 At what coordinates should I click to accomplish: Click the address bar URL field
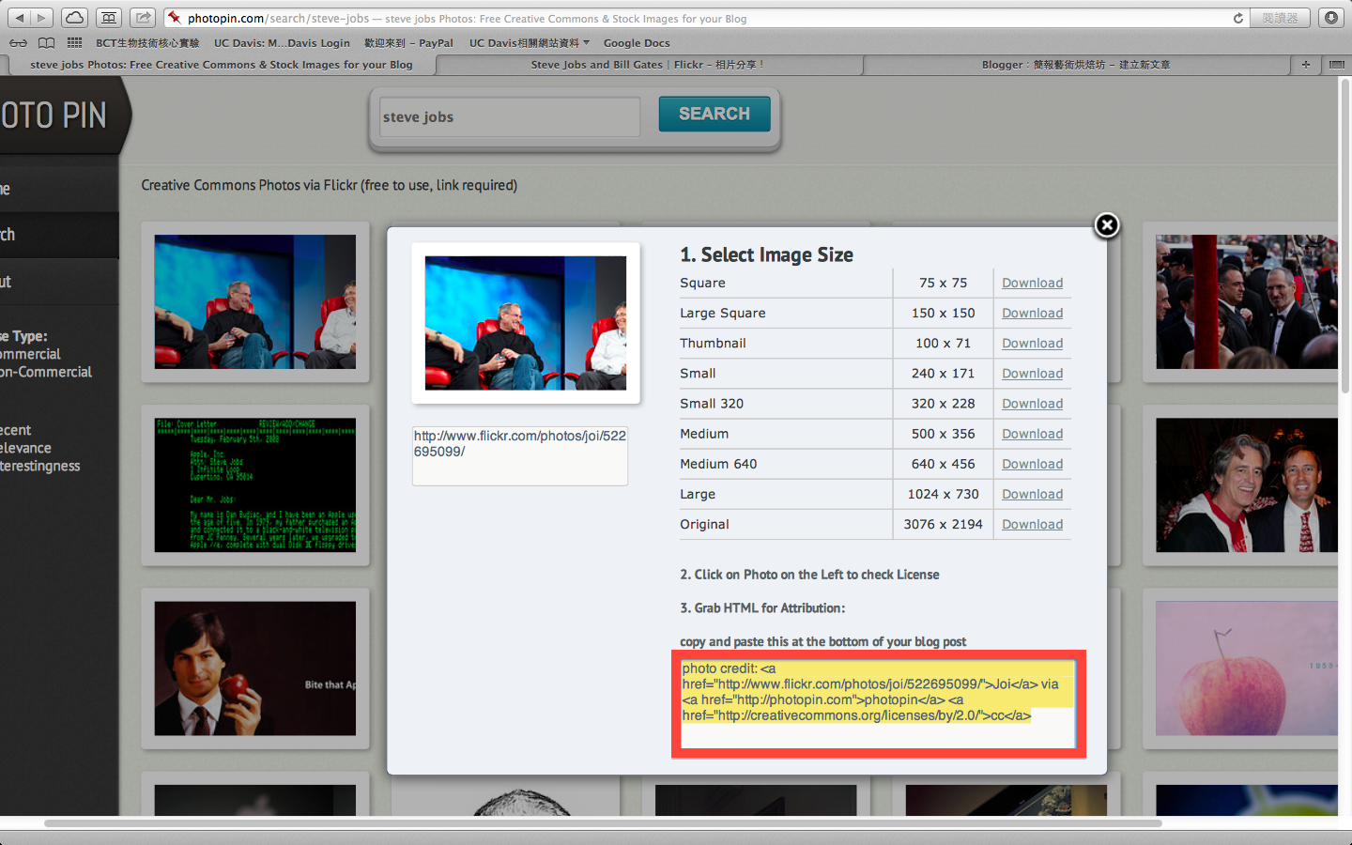tap(704, 18)
